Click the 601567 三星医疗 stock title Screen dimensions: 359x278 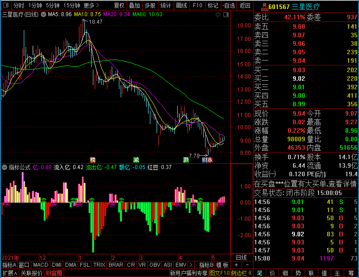click(x=294, y=7)
